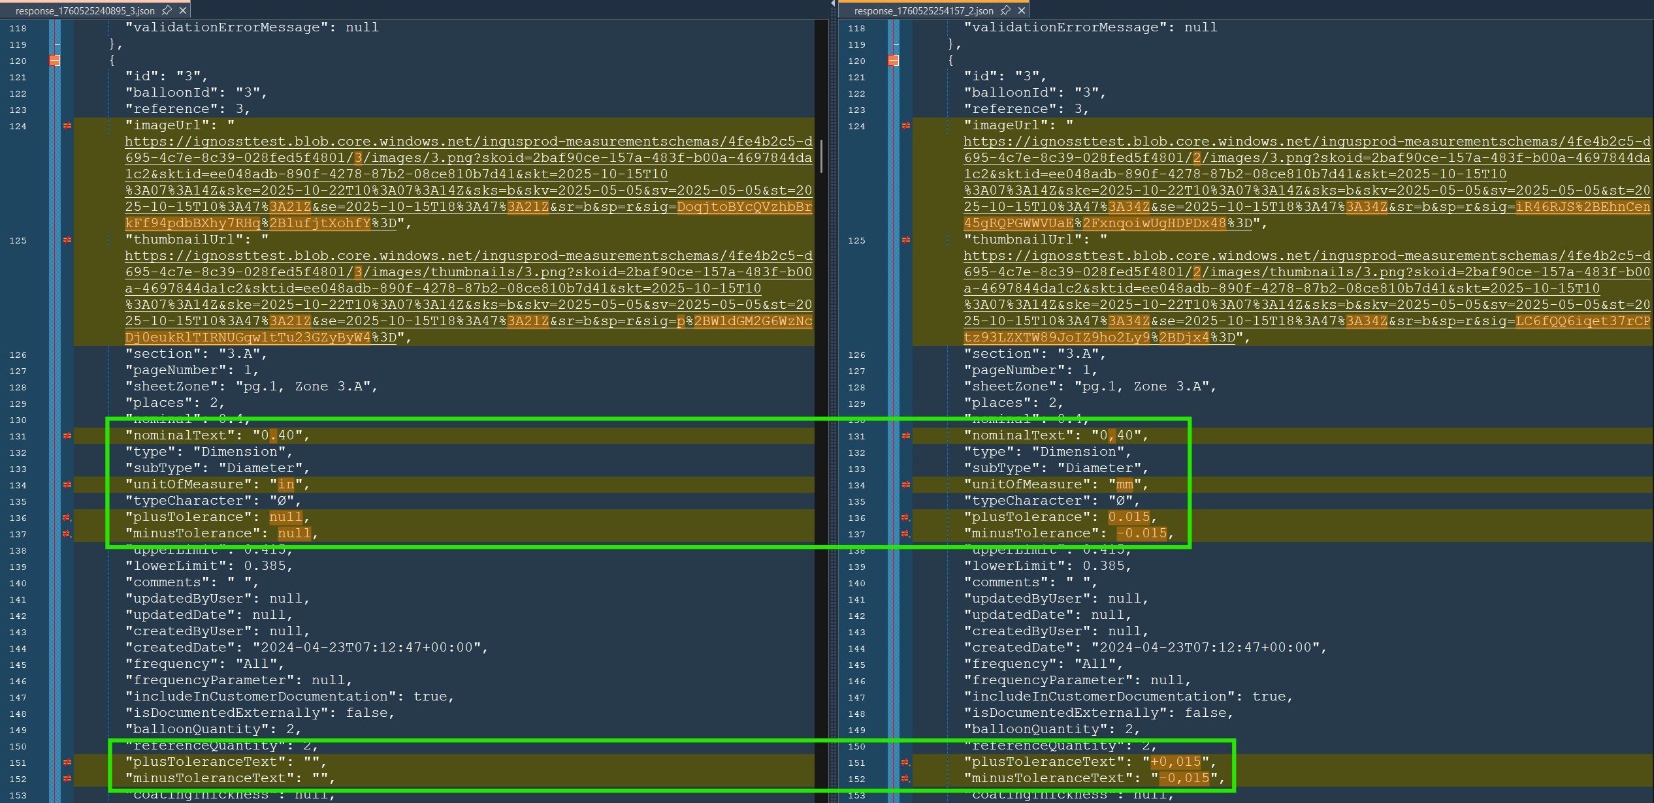Pin the response_1760525240895_3.json tab
The height and width of the screenshot is (803, 1654).
[x=165, y=10]
